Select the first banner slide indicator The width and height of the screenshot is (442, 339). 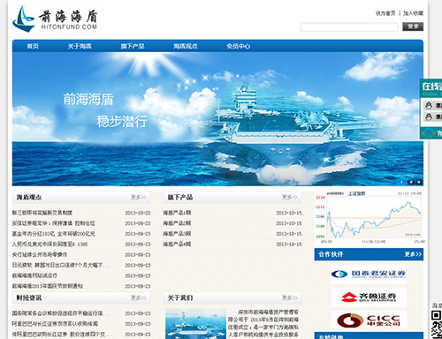point(401,182)
